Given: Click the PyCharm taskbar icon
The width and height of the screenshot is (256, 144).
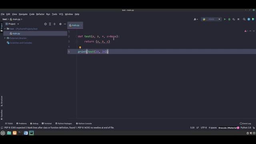Looking at the screenshot, I should tap(32, 133).
